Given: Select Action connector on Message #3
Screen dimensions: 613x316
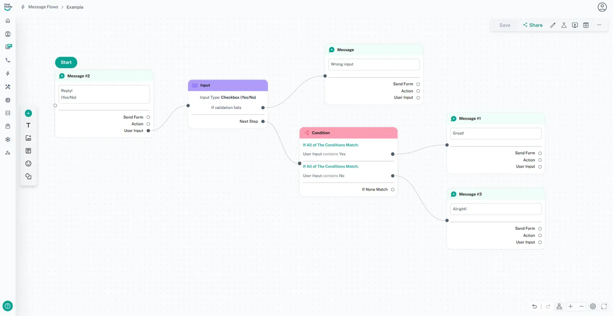Looking at the screenshot, I should click(x=540, y=235).
